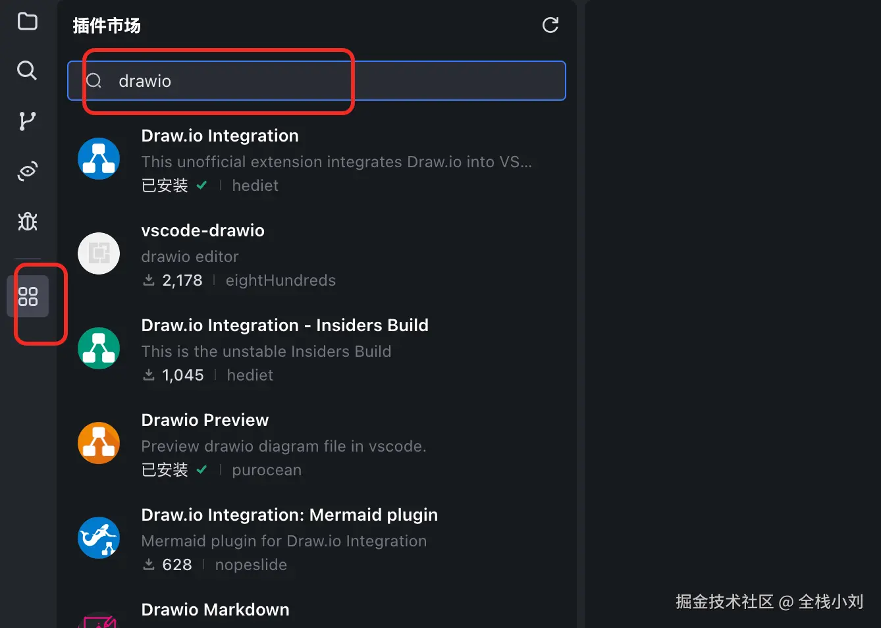Click the green Insiders Build plugin logo
The height and width of the screenshot is (628, 881).
[99, 348]
